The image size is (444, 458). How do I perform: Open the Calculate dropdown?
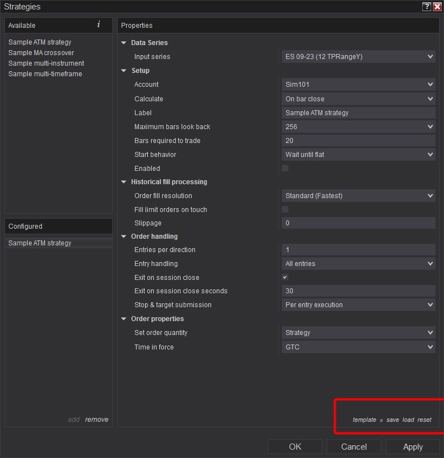click(358, 99)
